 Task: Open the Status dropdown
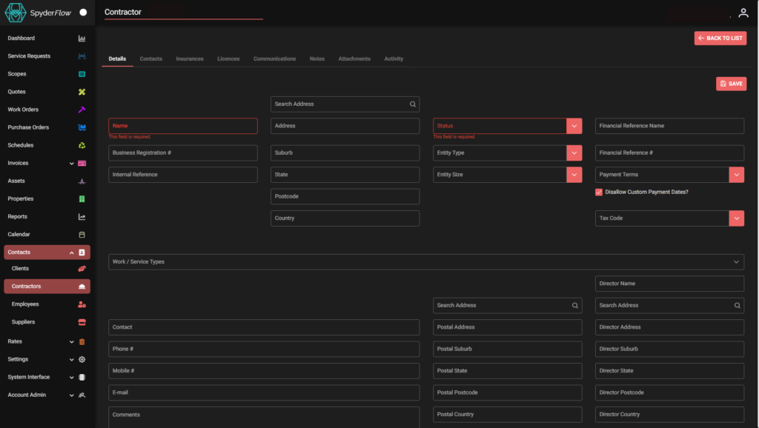pos(574,126)
